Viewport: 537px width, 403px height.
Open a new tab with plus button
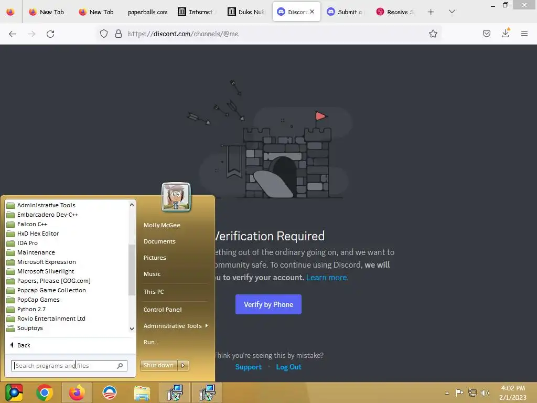coord(431,12)
